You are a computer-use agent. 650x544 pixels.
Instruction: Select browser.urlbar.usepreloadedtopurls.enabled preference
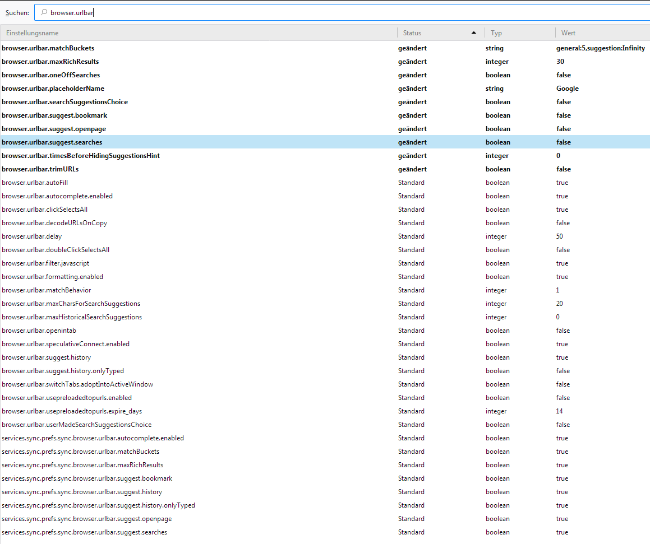click(325, 398)
